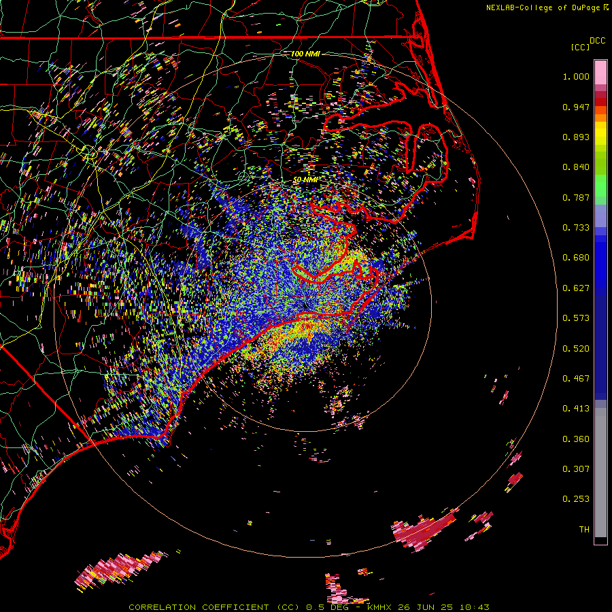Click the 0.360 scale value

click(x=576, y=439)
